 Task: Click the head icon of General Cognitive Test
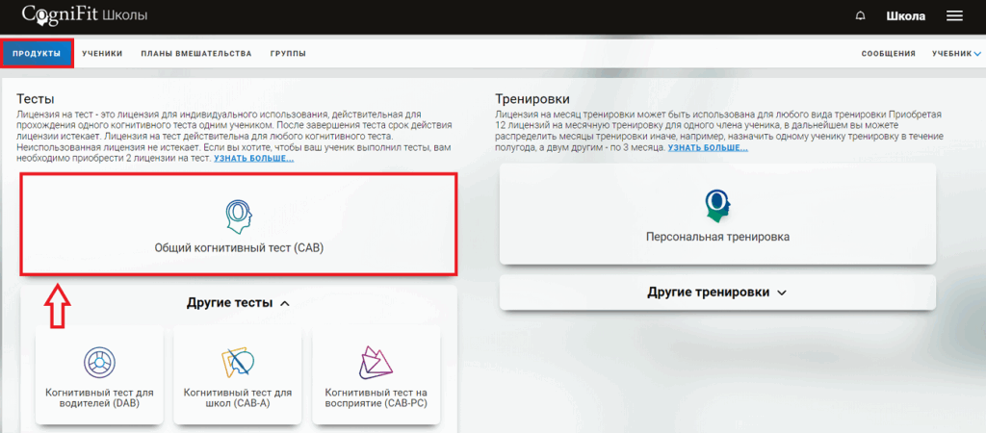tap(238, 216)
